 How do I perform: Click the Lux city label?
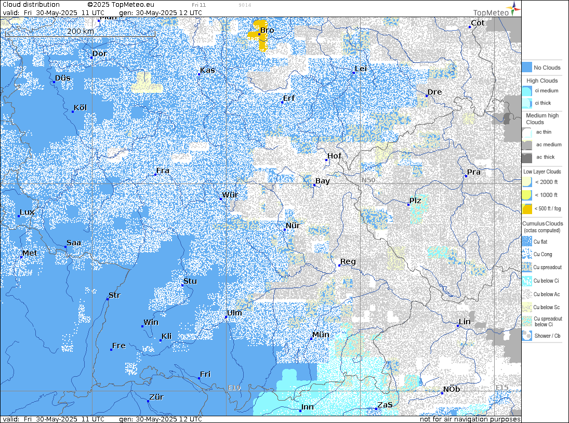click(27, 212)
